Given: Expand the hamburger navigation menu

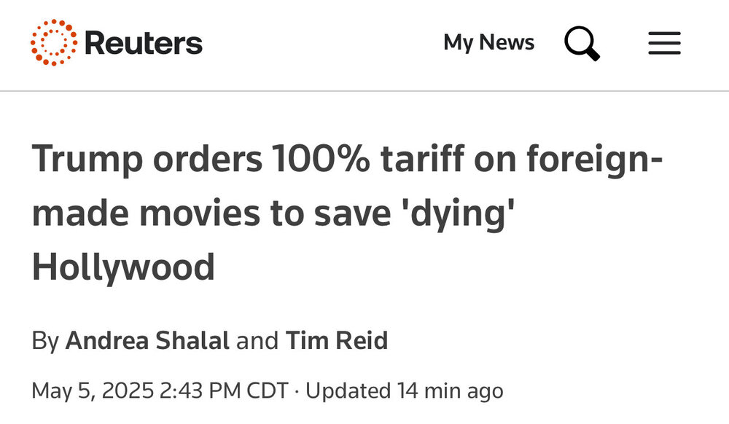Looking at the screenshot, I should click(664, 44).
